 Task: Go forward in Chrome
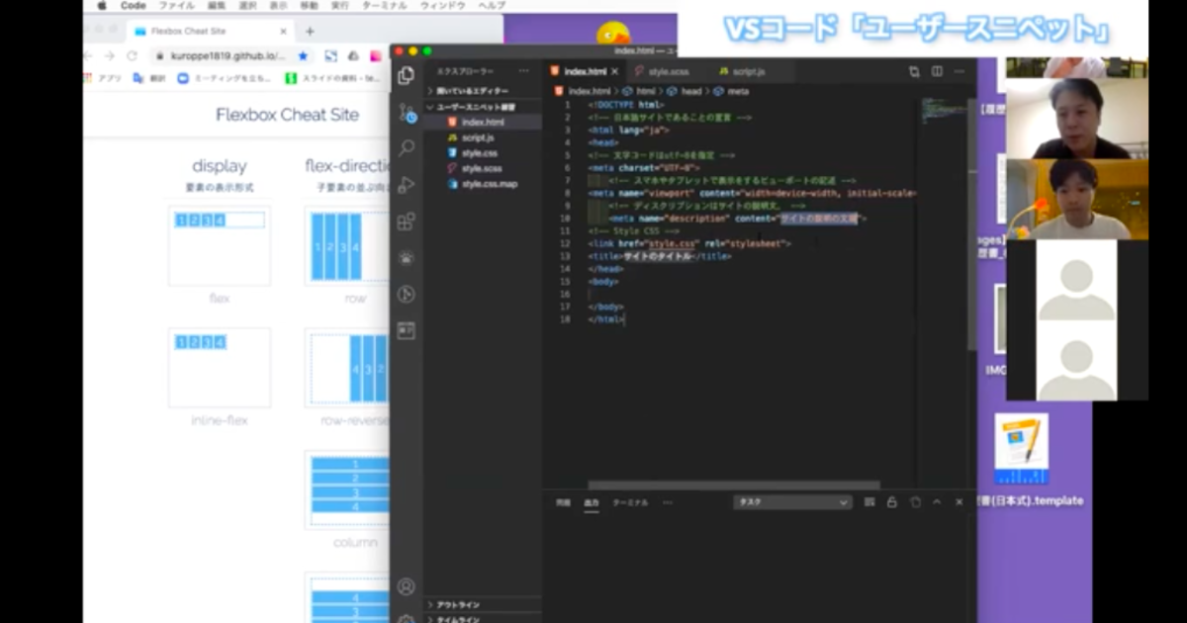click(x=109, y=56)
